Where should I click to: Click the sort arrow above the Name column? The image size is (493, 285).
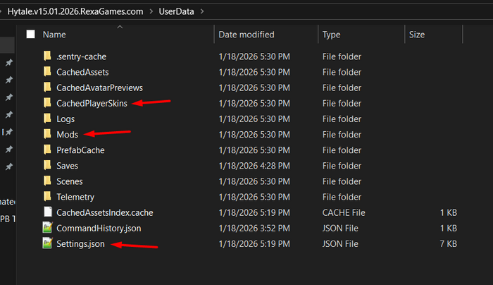point(120,27)
